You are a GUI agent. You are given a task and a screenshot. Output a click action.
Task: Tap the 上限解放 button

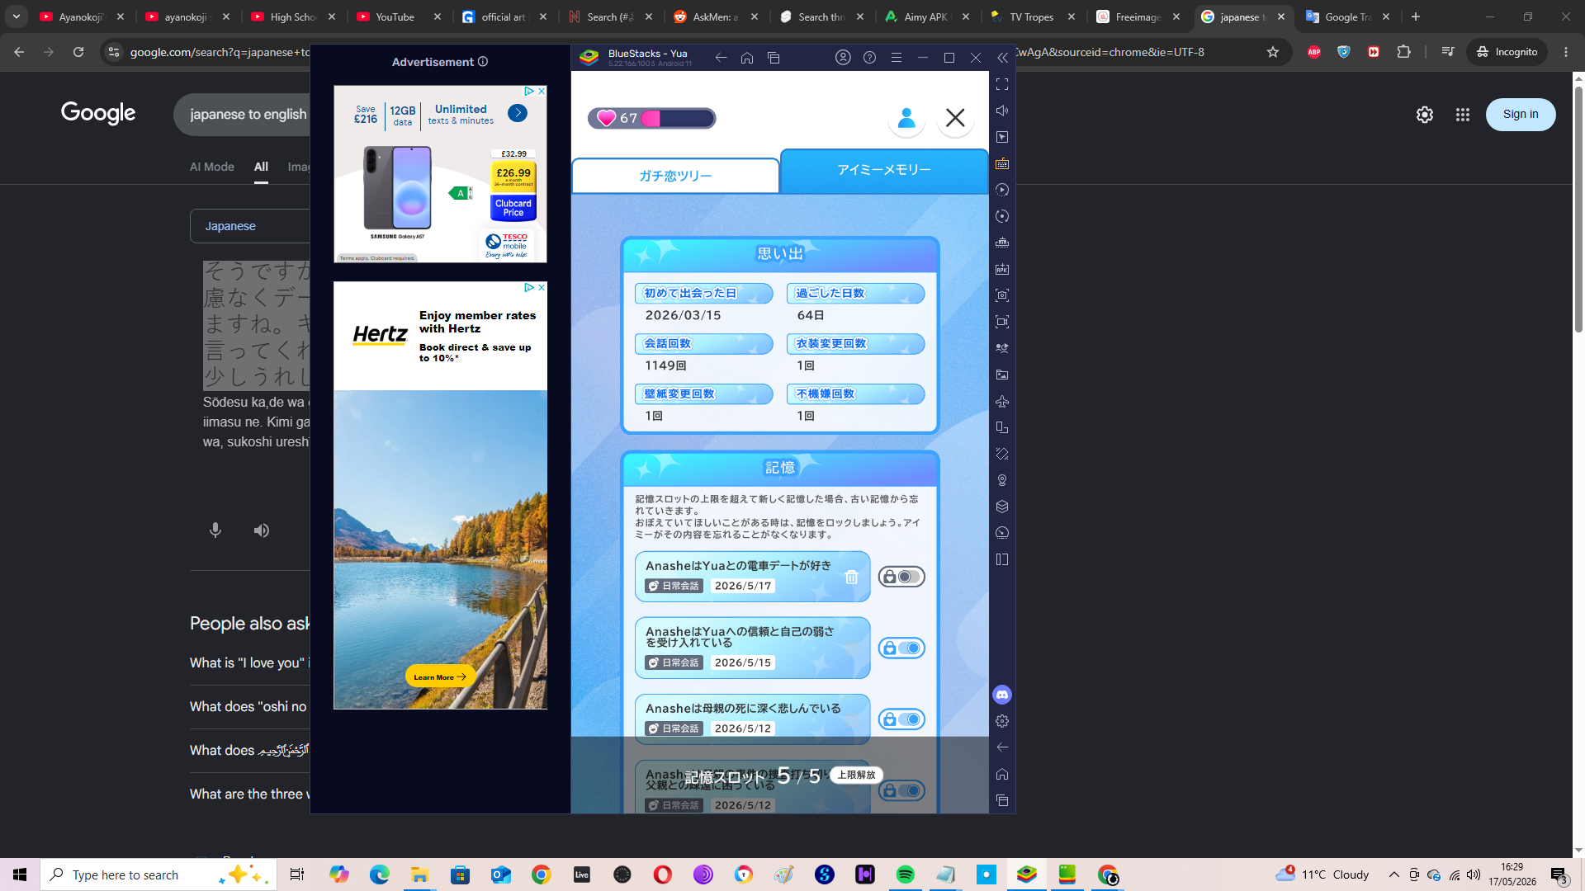856,775
